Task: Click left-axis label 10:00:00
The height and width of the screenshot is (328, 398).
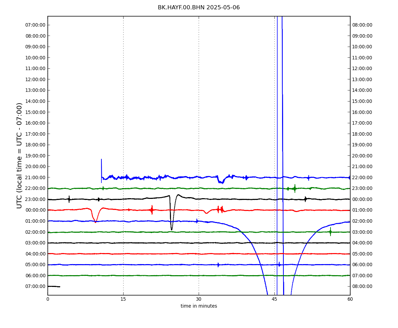Action: pyautogui.click(x=36, y=58)
